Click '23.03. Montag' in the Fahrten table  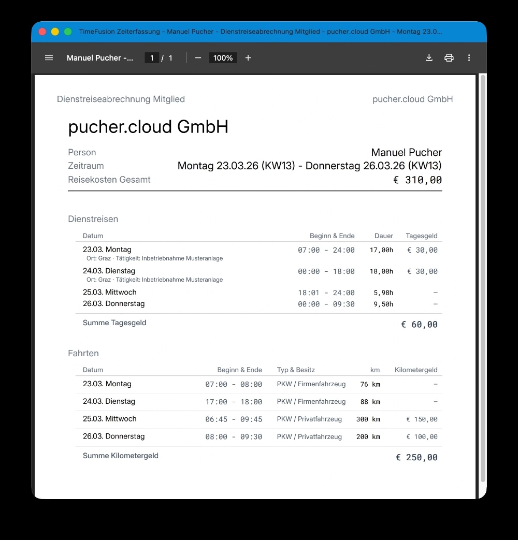(x=107, y=384)
